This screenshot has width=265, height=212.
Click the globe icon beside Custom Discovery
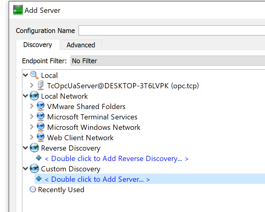[x=34, y=169]
